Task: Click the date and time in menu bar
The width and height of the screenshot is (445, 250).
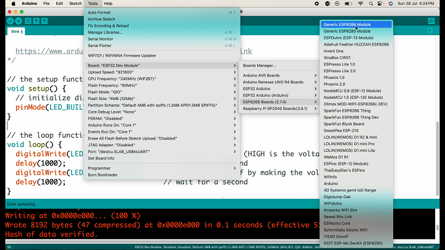Action: click(x=416, y=4)
